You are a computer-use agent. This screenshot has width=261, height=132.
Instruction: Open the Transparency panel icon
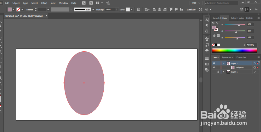pos(207,70)
